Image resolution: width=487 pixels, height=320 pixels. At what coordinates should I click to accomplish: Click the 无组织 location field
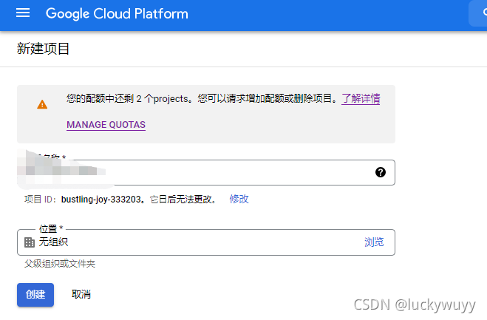tap(206, 242)
